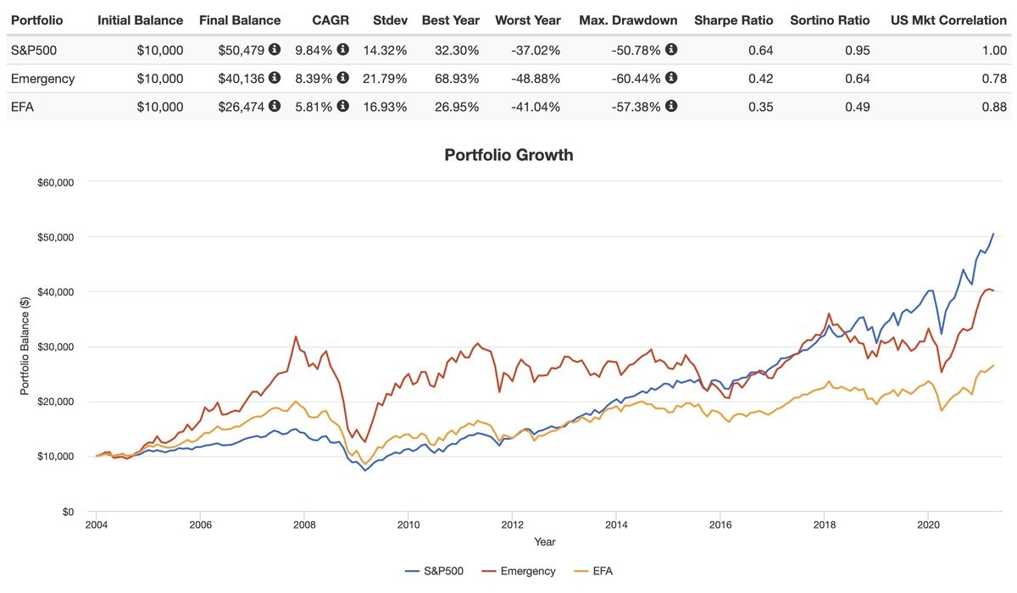Click the Stdev column header
Viewport: 1017px width, 593px height.
coord(390,19)
